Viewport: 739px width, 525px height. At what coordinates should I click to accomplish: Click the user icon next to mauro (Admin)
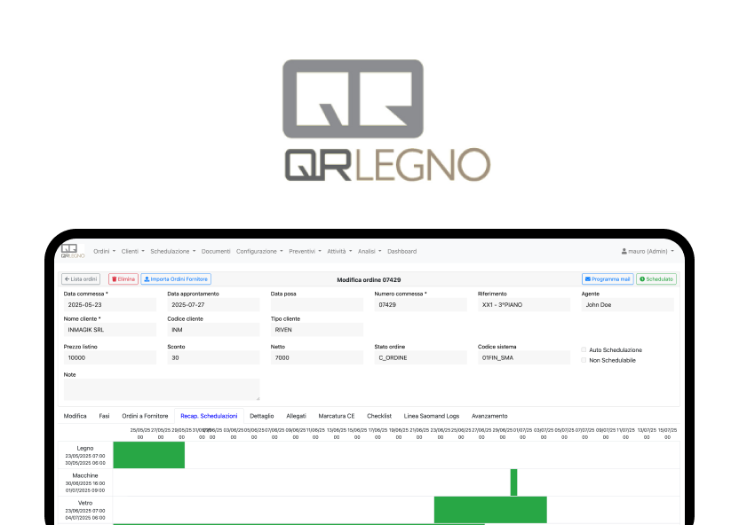click(625, 251)
